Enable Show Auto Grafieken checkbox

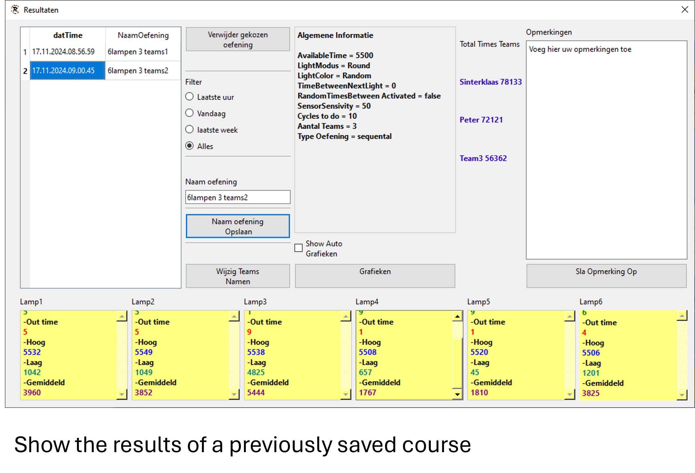coord(298,248)
